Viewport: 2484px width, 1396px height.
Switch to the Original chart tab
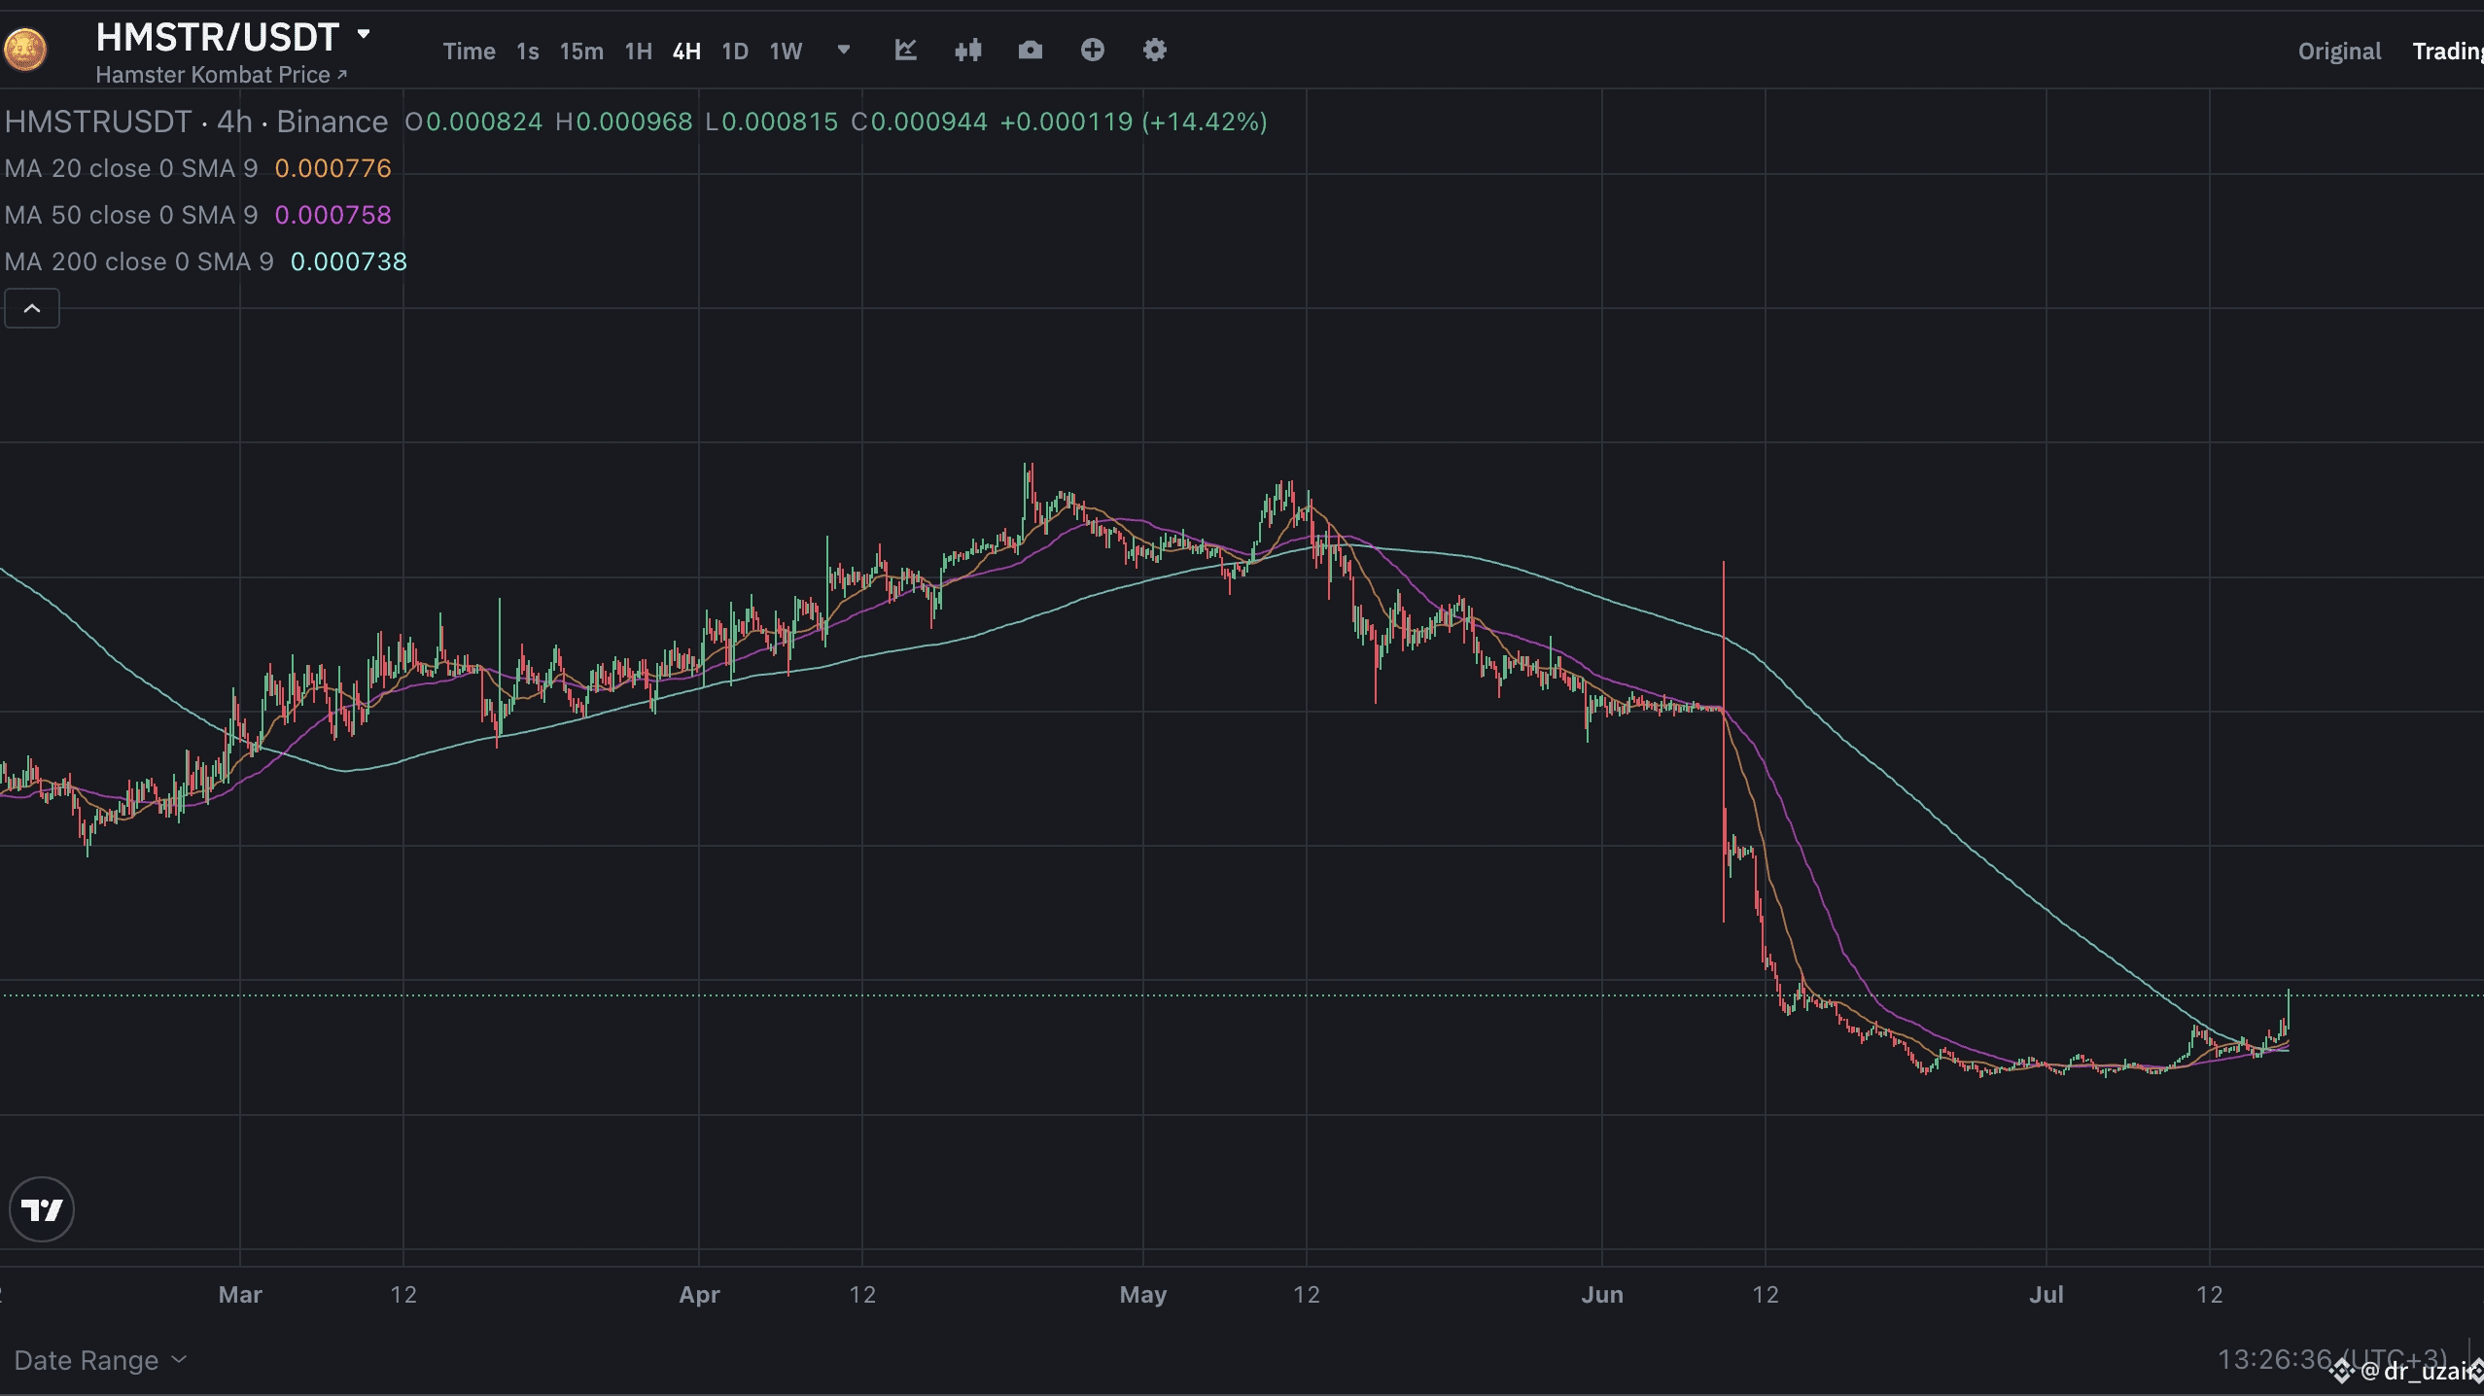coord(2338,52)
